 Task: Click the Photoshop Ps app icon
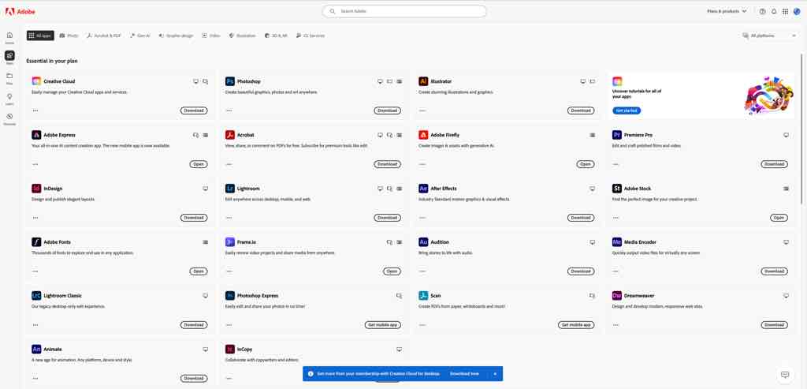(229, 81)
